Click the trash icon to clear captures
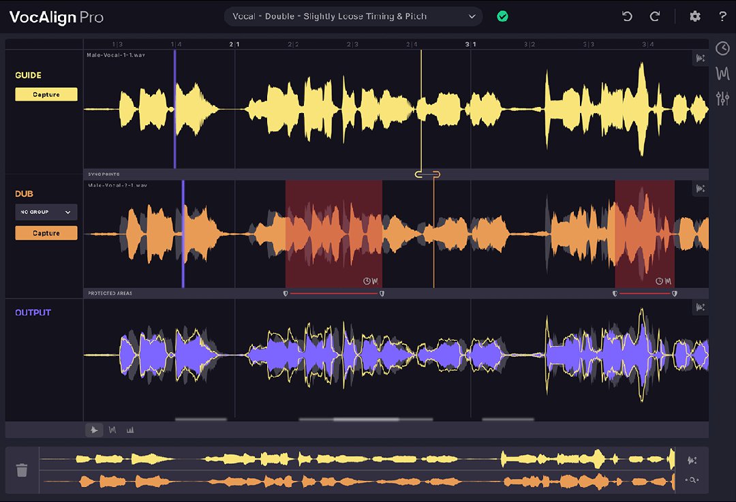This screenshot has width=736, height=502. [x=22, y=469]
